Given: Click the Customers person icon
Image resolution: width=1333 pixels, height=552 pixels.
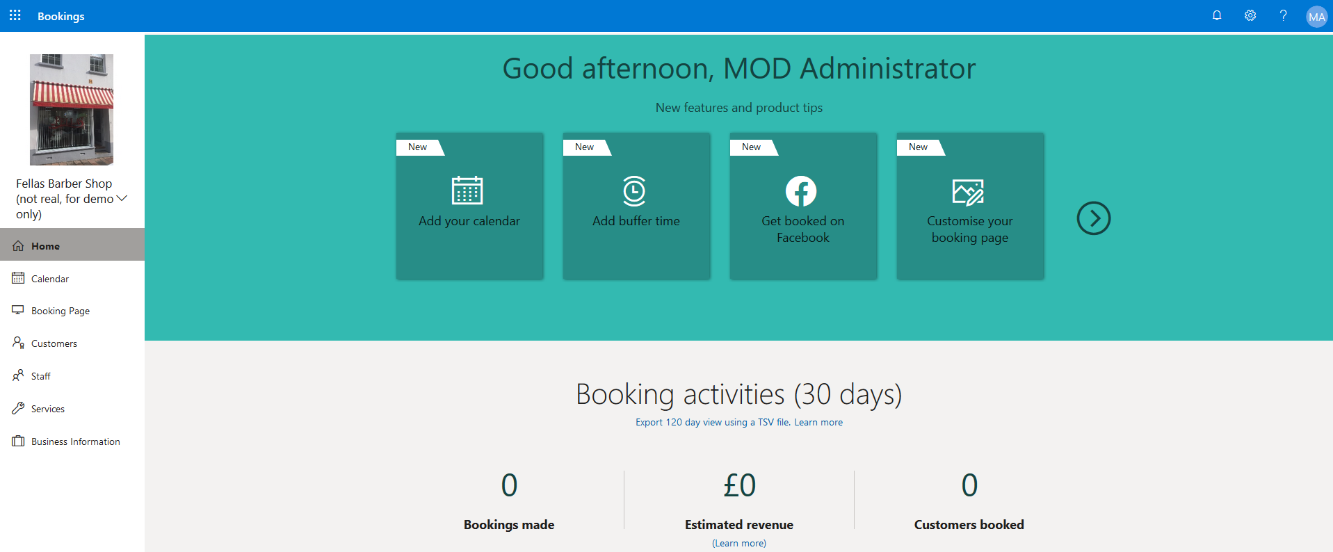Looking at the screenshot, I should click(18, 343).
